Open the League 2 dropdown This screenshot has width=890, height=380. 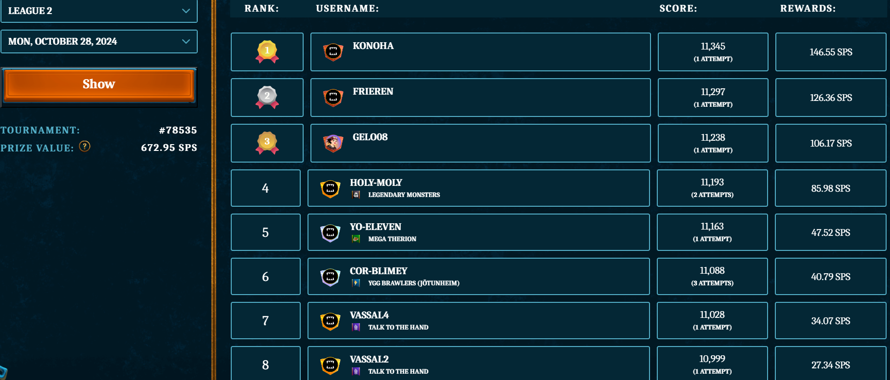(99, 11)
